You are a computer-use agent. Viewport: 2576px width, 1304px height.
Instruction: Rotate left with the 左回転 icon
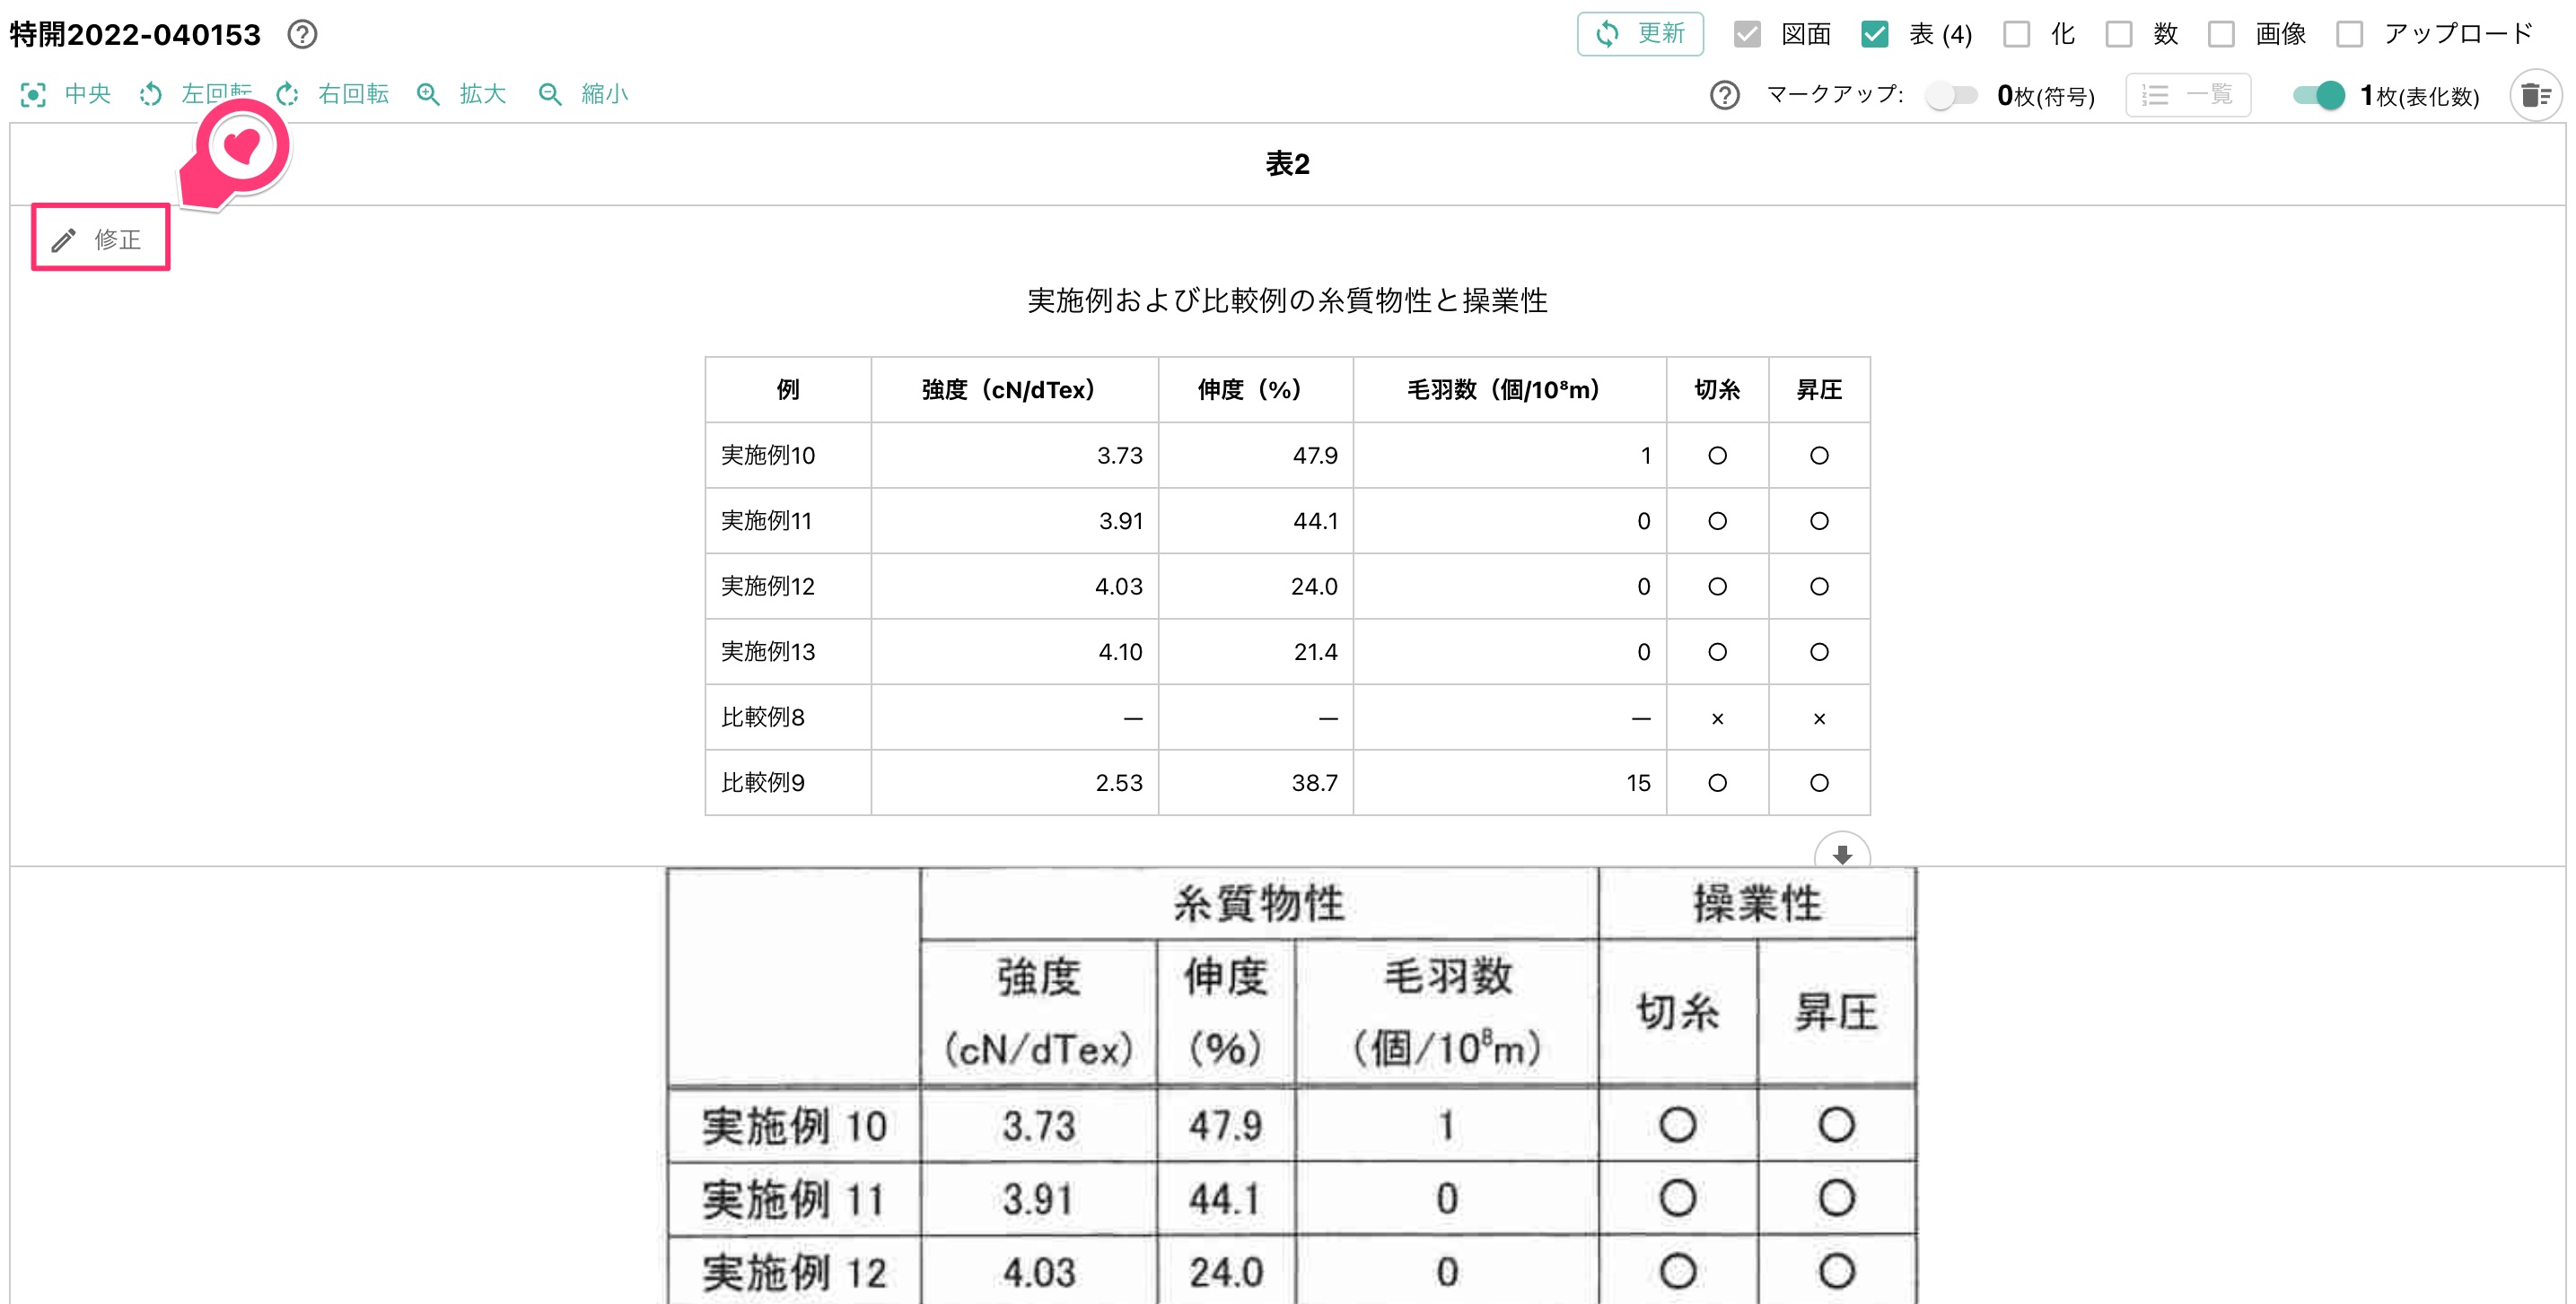(x=151, y=95)
